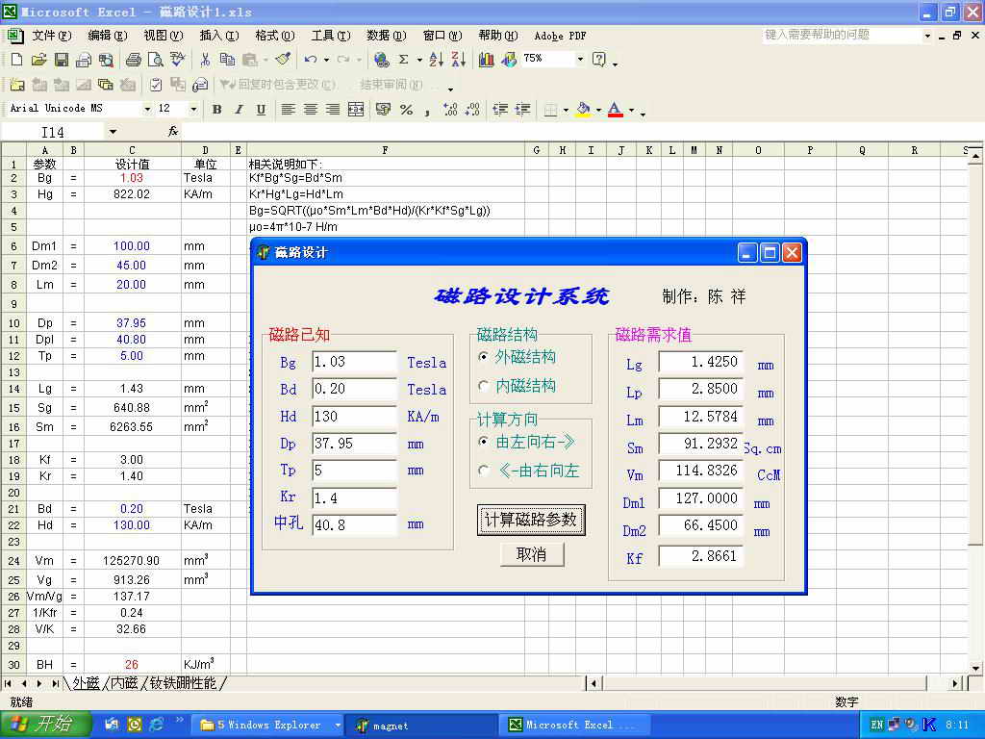Open the Chart Wizard icon

click(487, 60)
